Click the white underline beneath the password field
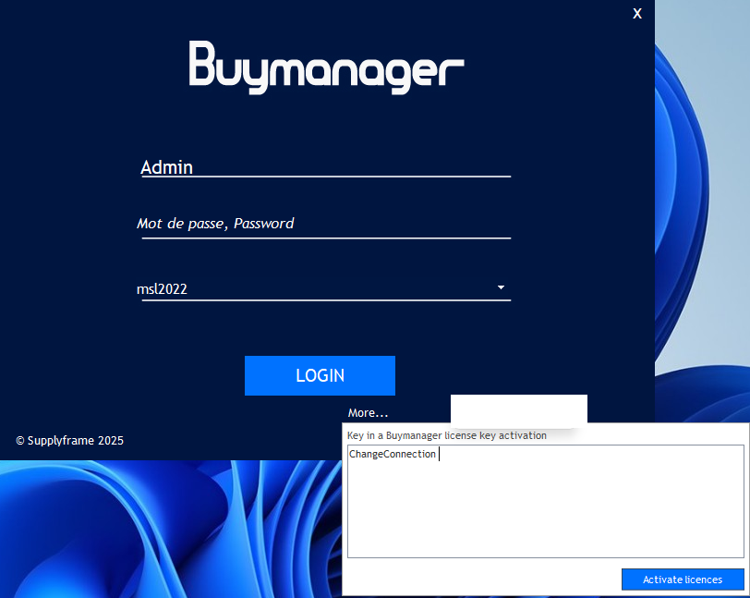This screenshot has height=598, width=750. coord(324,238)
